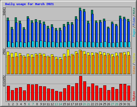The height and width of the screenshot is (107, 137).
Task: Click weekend day 21 on the date axis
Action: click(88, 104)
